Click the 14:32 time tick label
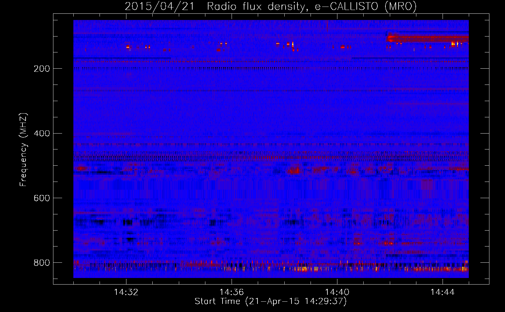Image resolution: width=505 pixels, height=312 pixels. (x=126, y=292)
